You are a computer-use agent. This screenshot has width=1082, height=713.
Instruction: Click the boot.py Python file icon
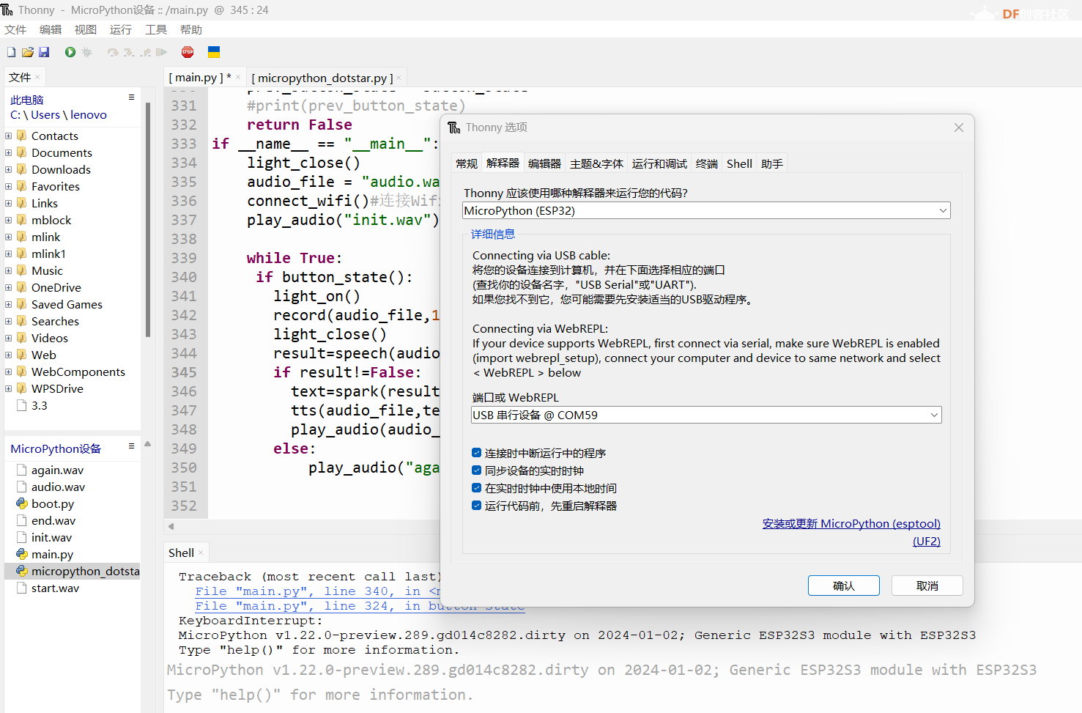tap(22, 503)
